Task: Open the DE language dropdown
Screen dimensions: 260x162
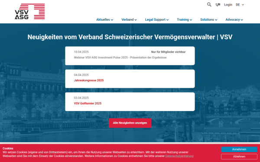Action: [240, 5]
